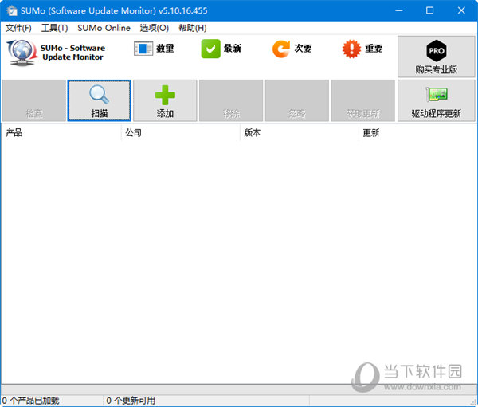Click the 添加 add button with green plus
The height and width of the screenshot is (407, 478).
coord(165,100)
